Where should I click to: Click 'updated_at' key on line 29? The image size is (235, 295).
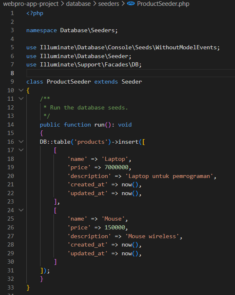[x=87, y=253]
